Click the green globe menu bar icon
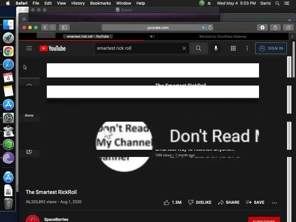The width and height of the screenshot is (296, 222). (201, 3)
